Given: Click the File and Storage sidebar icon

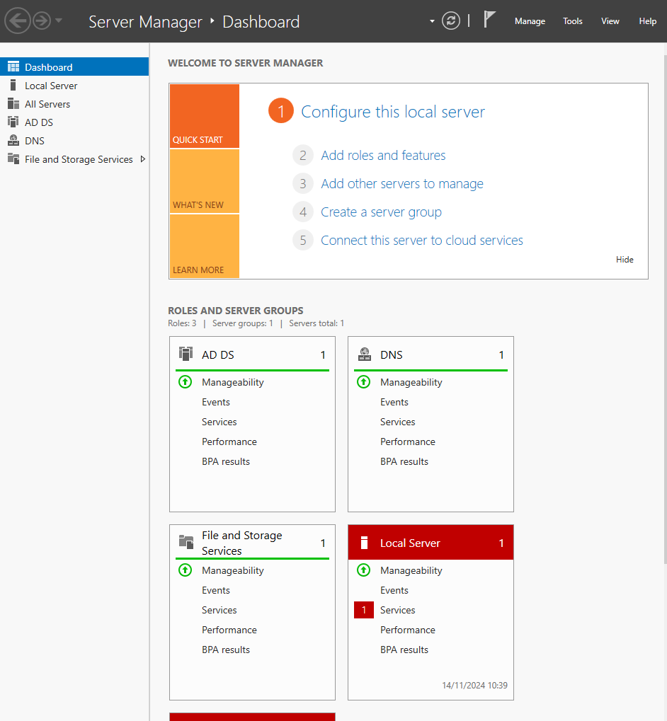Looking at the screenshot, I should [x=13, y=158].
